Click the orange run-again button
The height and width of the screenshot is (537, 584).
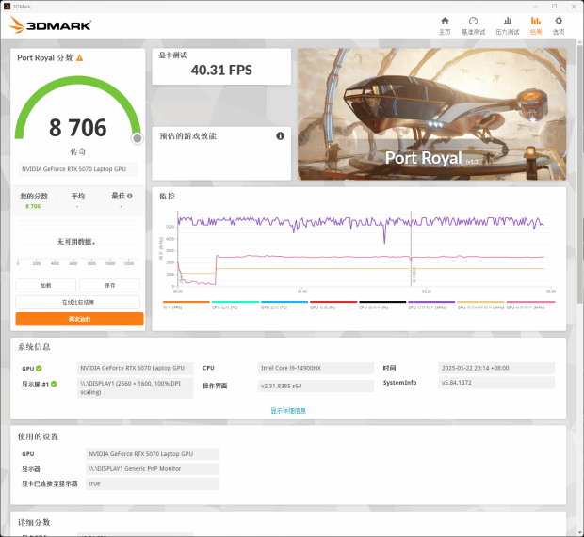(x=79, y=319)
